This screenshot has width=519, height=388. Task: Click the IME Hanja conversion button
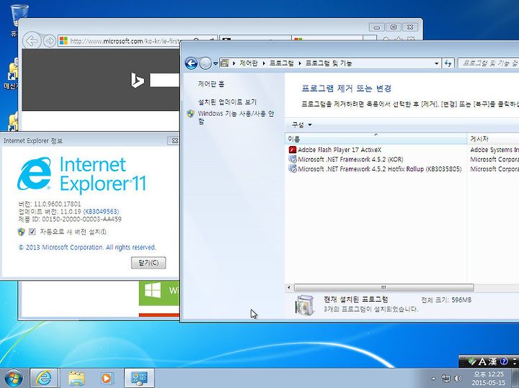pos(492,361)
